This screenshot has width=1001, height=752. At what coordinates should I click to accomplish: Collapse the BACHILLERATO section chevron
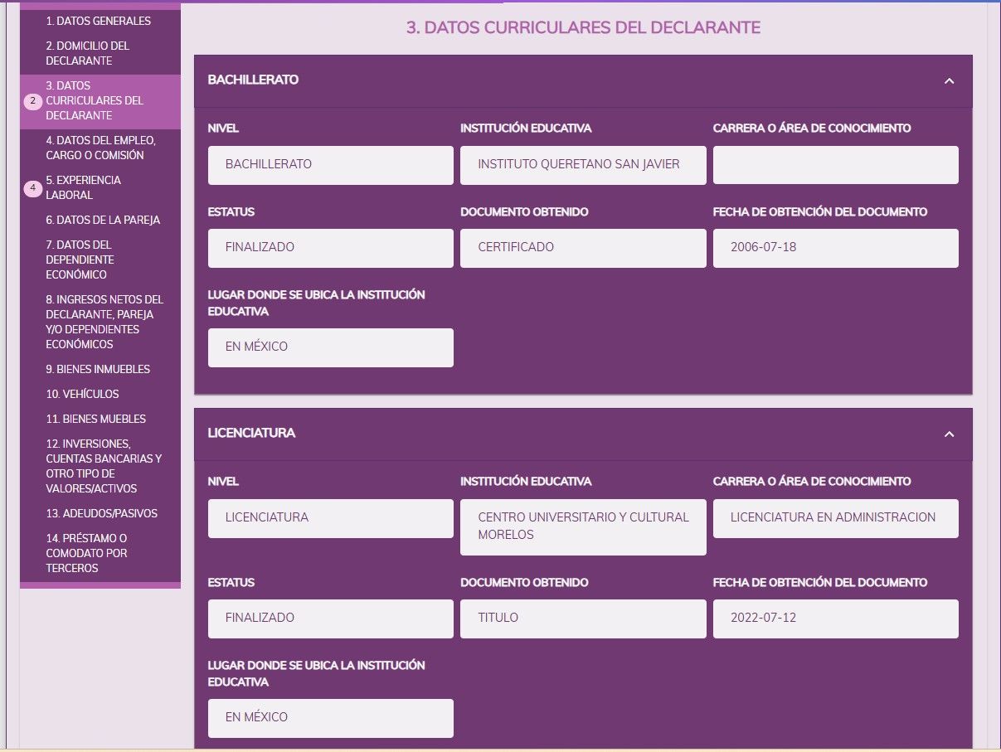click(x=950, y=81)
